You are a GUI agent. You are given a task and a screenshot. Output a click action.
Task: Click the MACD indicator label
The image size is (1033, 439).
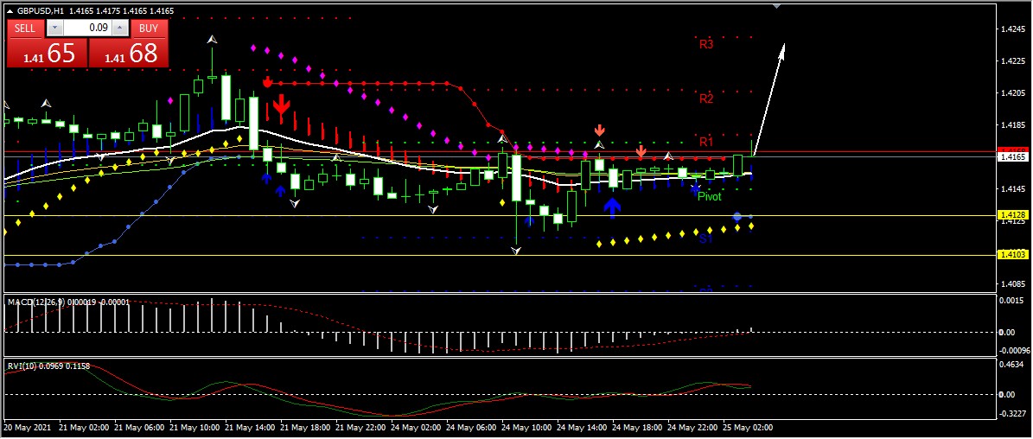[21, 302]
